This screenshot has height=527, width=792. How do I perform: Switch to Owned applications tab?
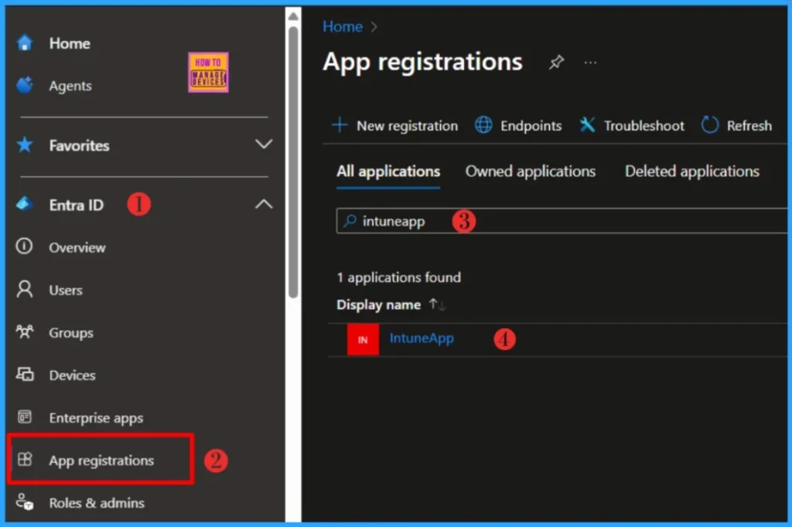(531, 172)
